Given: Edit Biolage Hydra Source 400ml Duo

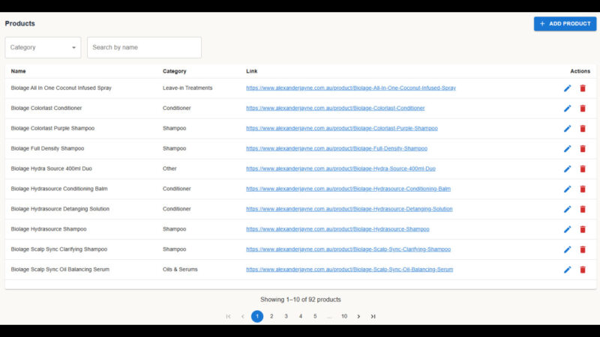Looking at the screenshot, I should pos(567,169).
